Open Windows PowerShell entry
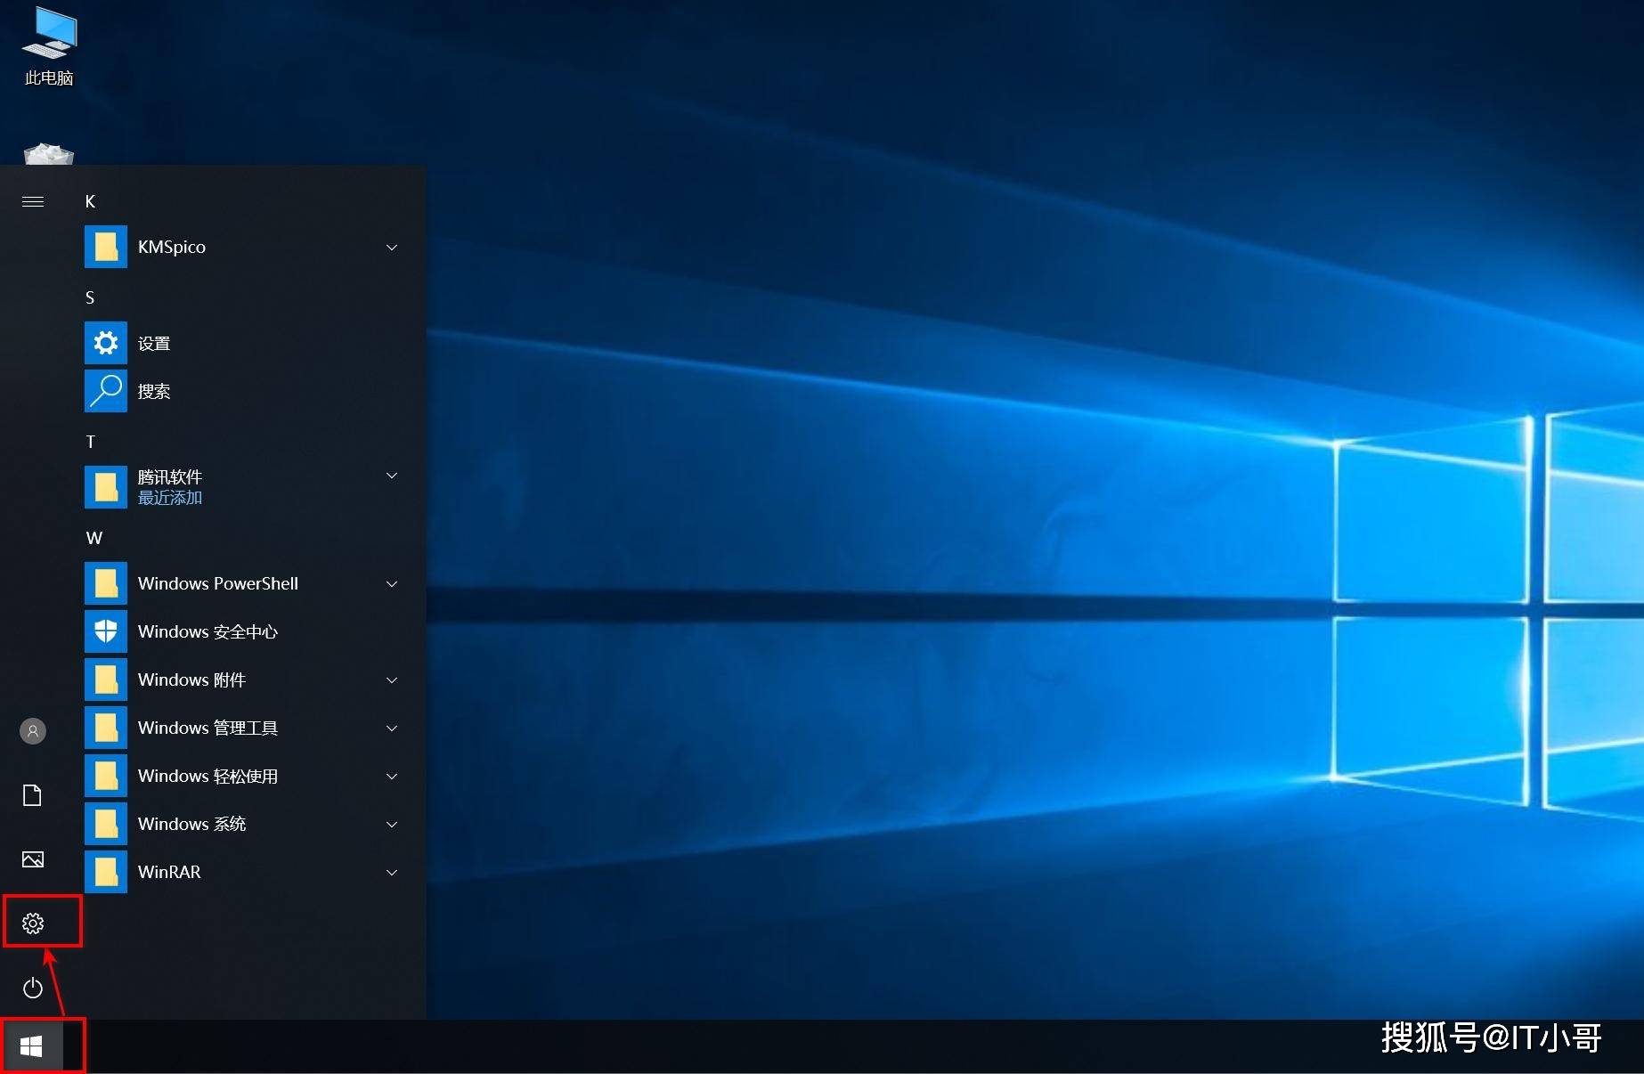1644x1074 pixels. 245,583
